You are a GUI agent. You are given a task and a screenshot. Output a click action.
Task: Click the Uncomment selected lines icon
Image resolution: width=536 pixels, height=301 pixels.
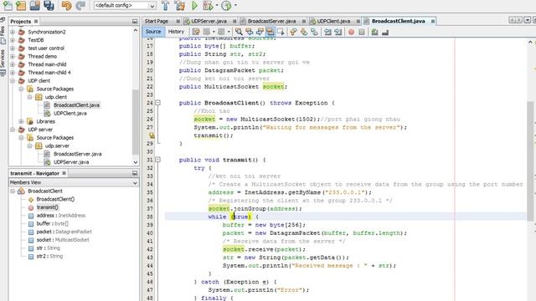(x=385, y=32)
